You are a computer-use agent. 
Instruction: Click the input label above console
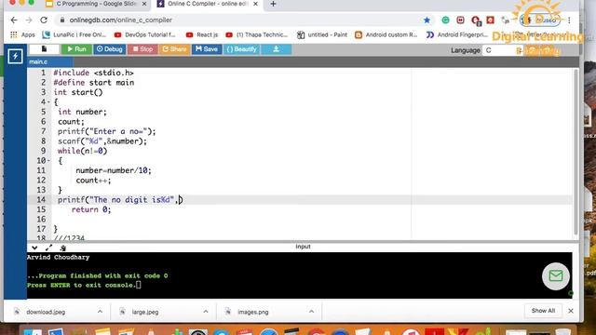point(303,247)
